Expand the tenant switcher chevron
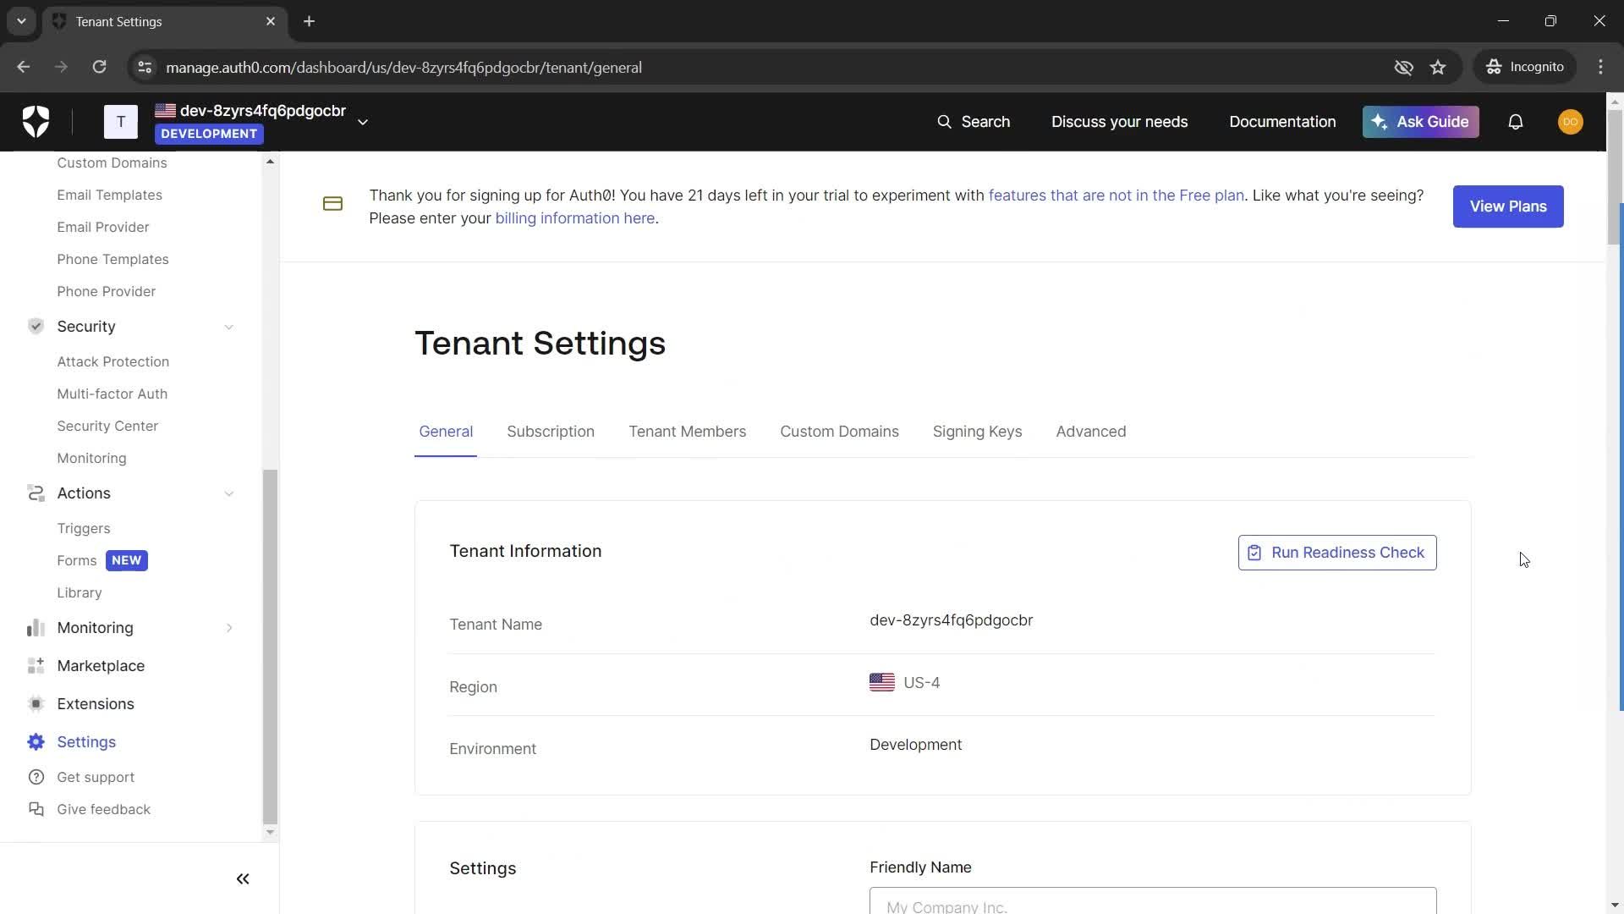1624x914 pixels. pos(363,123)
